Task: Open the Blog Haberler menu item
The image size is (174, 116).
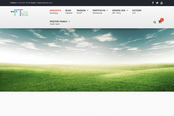Action: tap(69, 12)
